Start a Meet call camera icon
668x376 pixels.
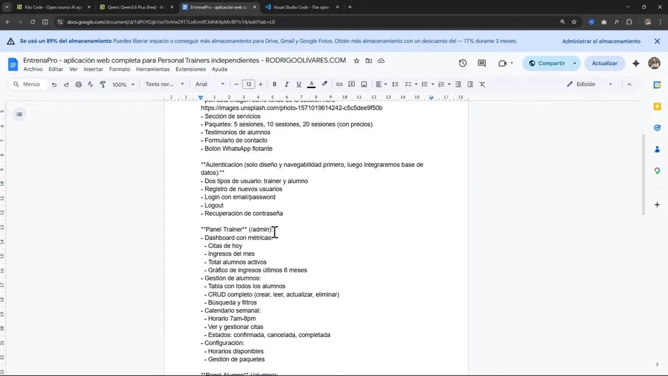click(502, 63)
